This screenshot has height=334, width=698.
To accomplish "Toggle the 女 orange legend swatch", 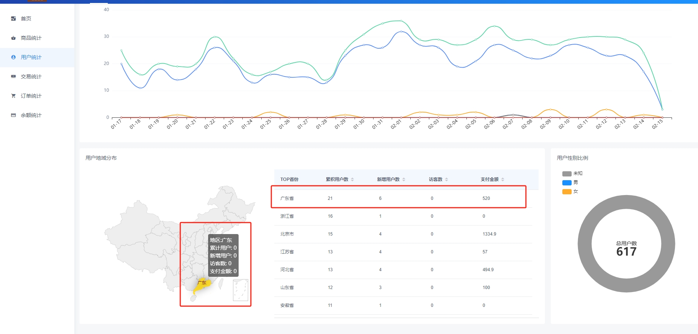I will pos(567,191).
